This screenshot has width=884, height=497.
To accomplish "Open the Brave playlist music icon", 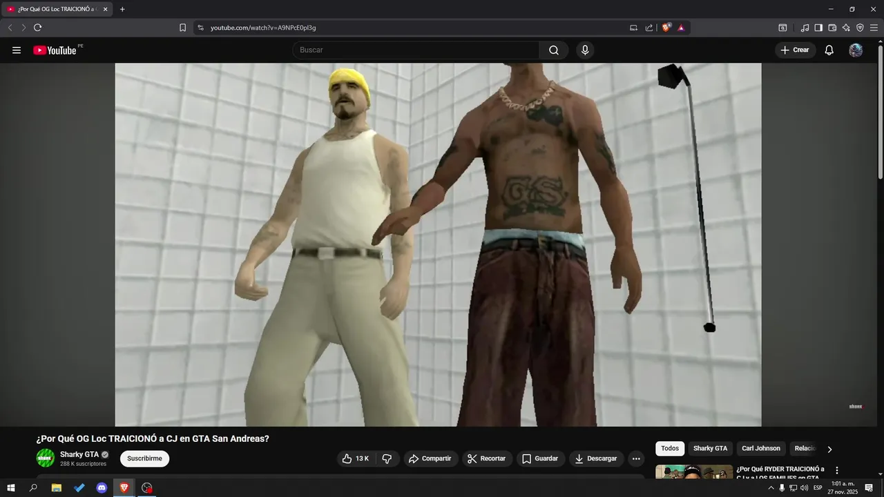I will pos(805,28).
